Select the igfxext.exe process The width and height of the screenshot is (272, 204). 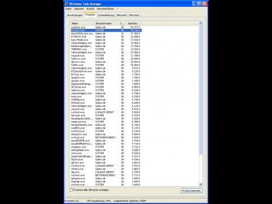[x=106, y=163]
